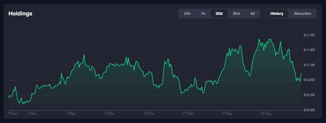Click the $11,100 axis label
326x123 pixels.
[x=309, y=65]
